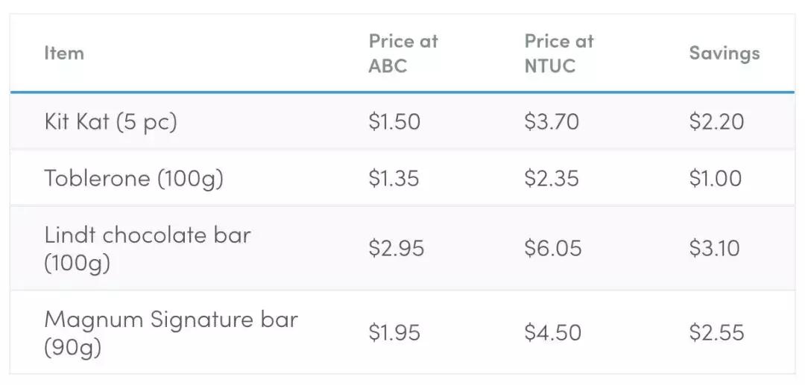Click the Price at ABC header
The width and height of the screenshot is (805, 385).
[x=402, y=53]
